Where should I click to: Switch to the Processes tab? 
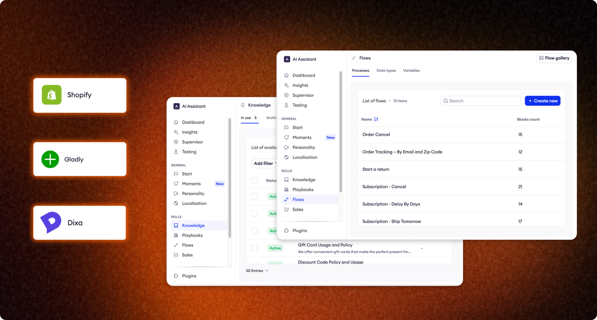pos(361,71)
